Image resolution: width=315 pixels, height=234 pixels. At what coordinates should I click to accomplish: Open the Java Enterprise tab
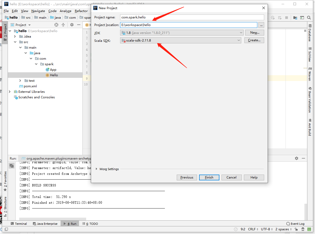click(45, 223)
